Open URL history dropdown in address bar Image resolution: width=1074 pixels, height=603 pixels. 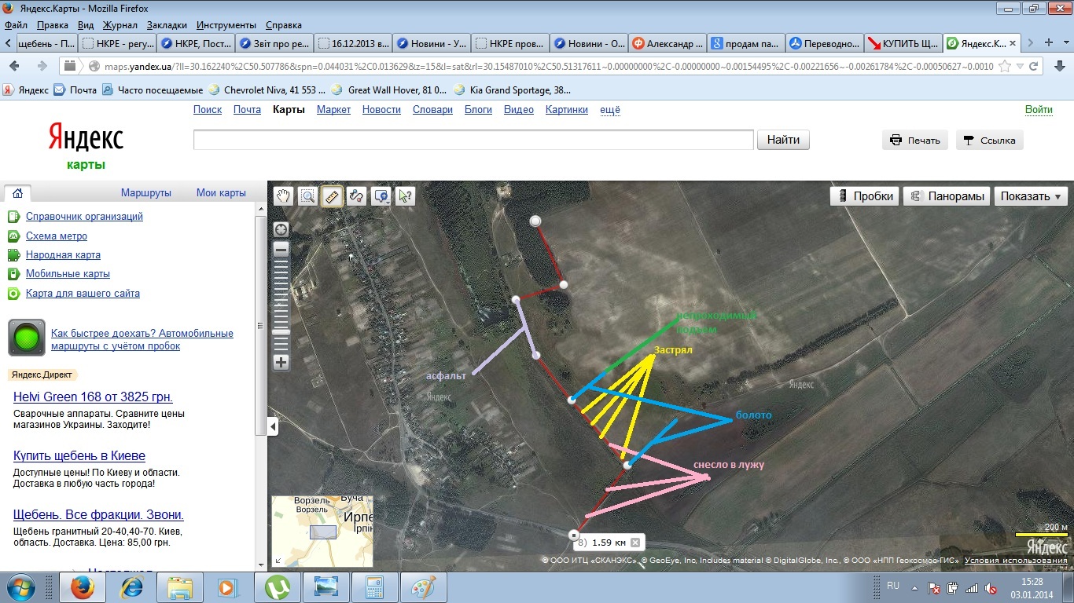(1019, 66)
